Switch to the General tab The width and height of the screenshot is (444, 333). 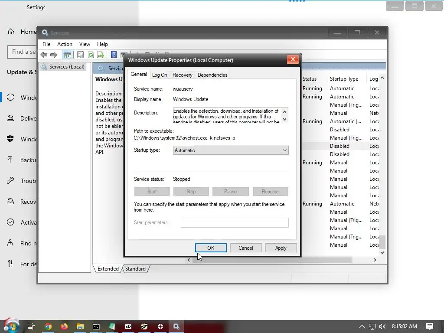pos(138,74)
